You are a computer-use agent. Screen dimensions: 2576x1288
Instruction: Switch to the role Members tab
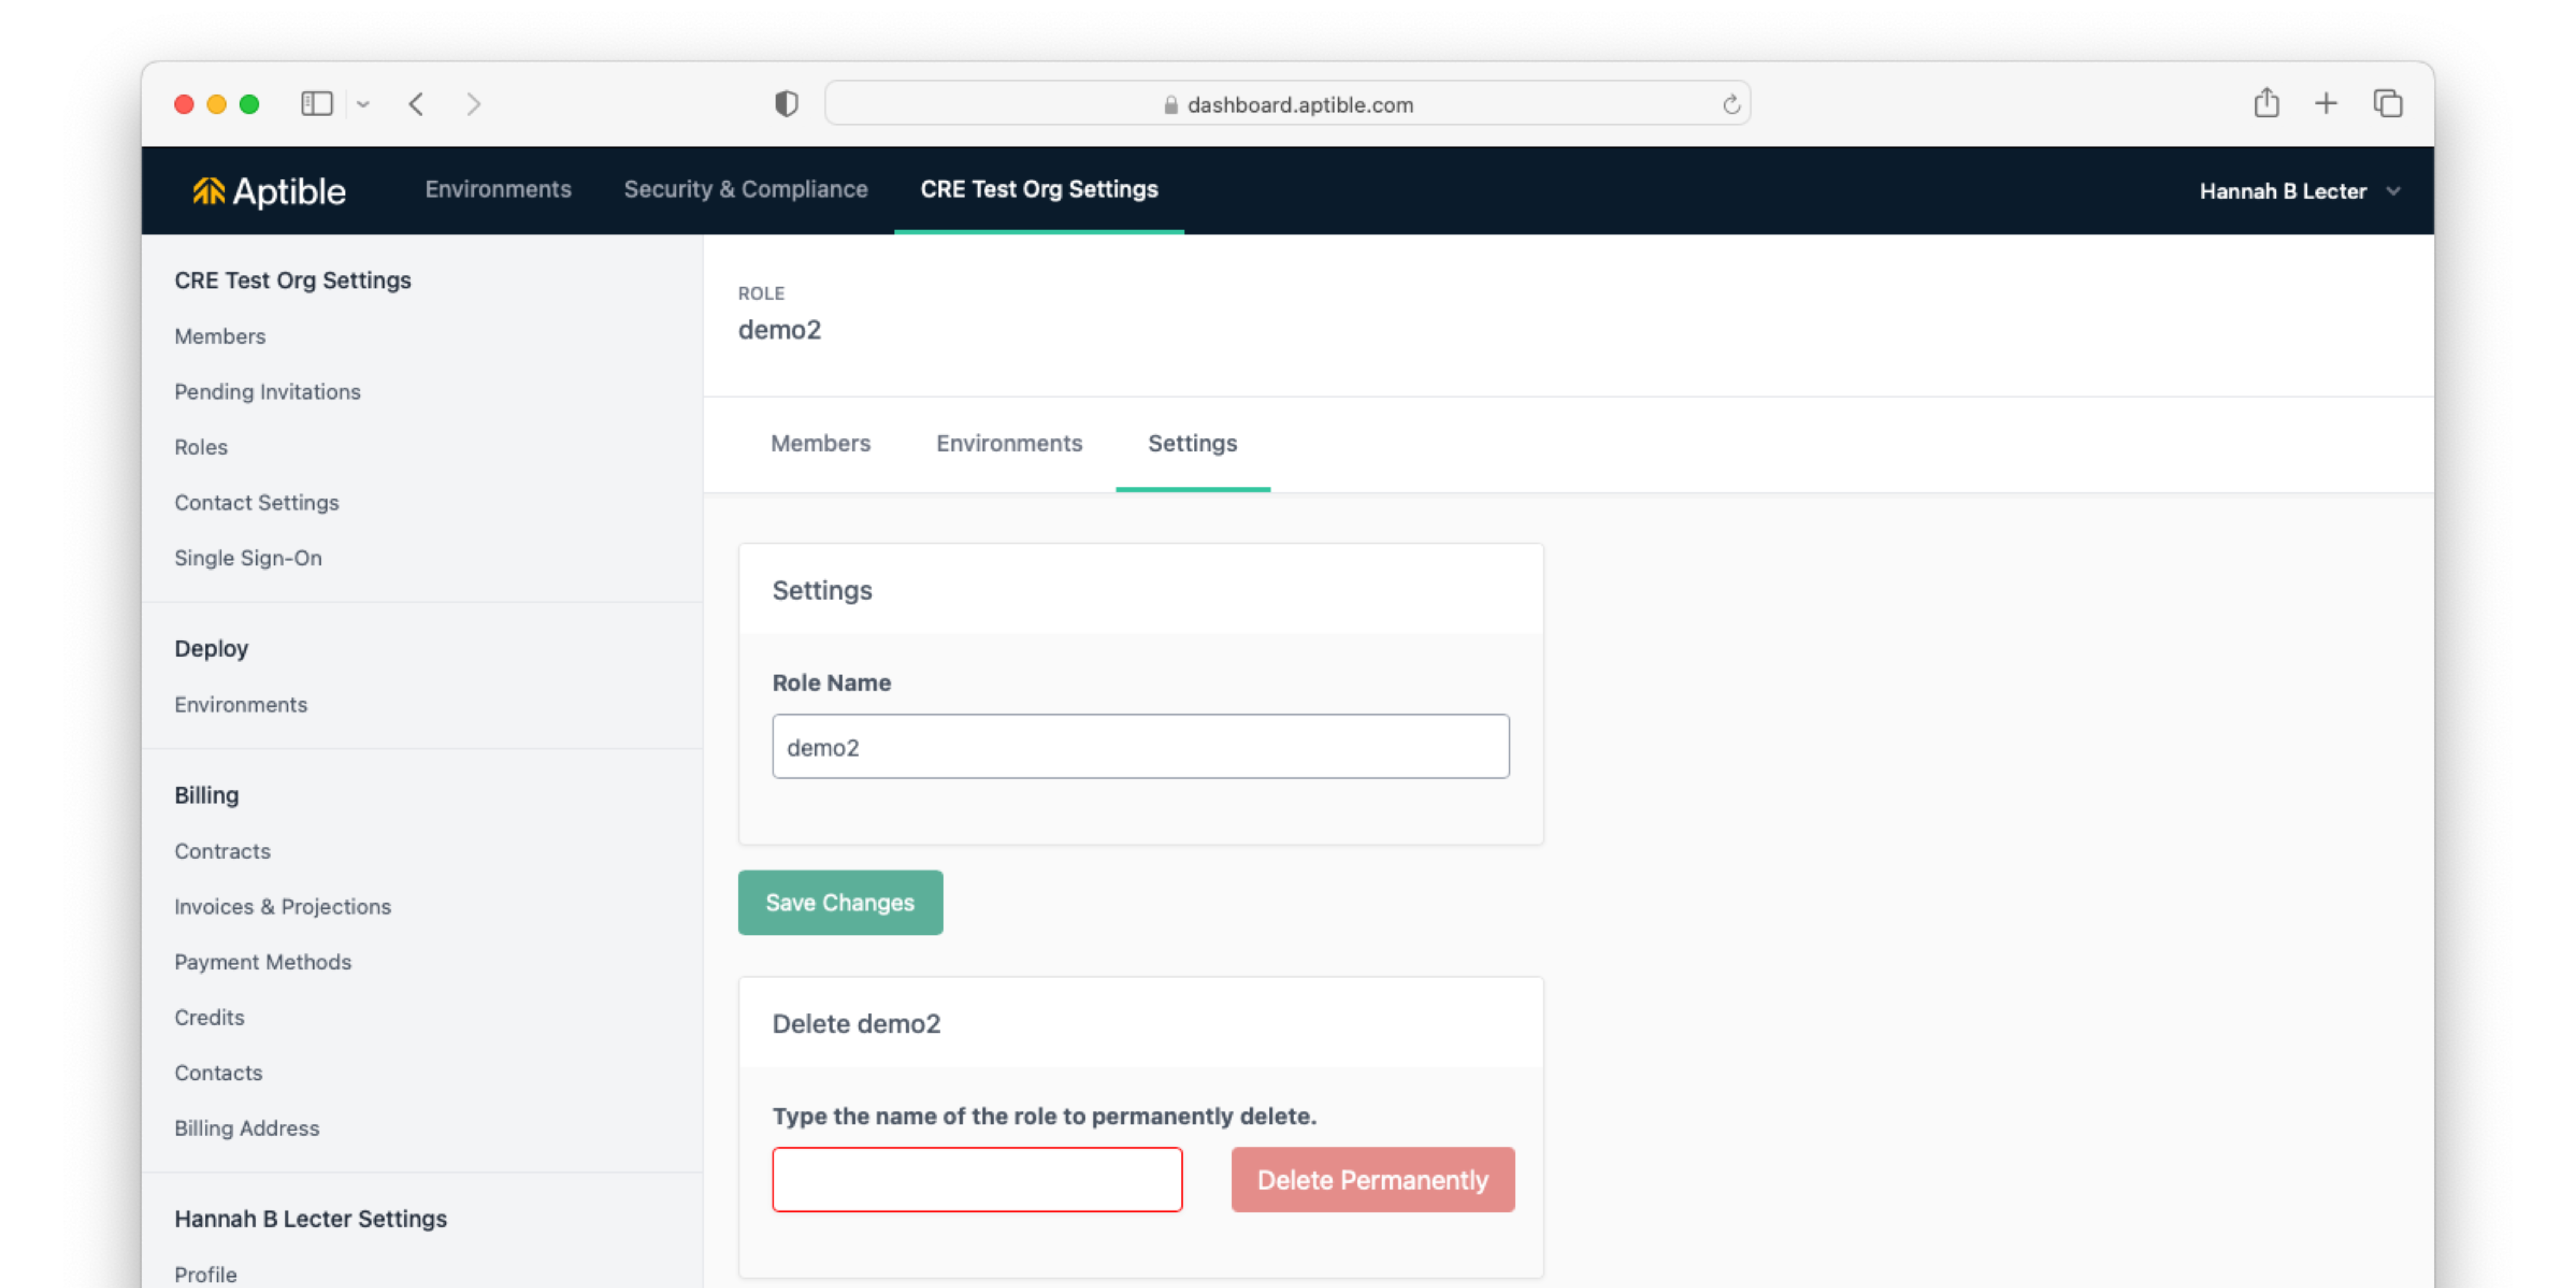[820, 443]
